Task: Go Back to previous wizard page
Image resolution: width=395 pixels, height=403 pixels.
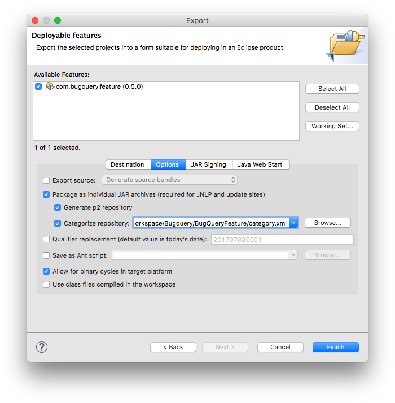Action: click(x=173, y=347)
